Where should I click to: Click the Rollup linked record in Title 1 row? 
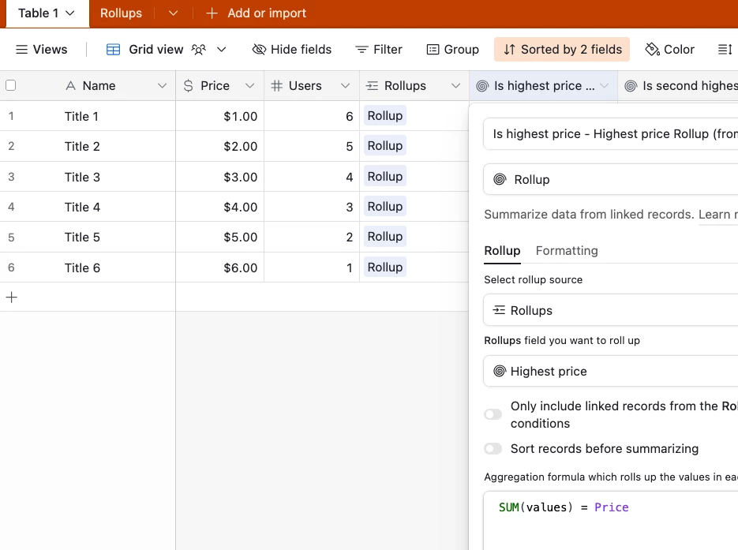coord(385,116)
